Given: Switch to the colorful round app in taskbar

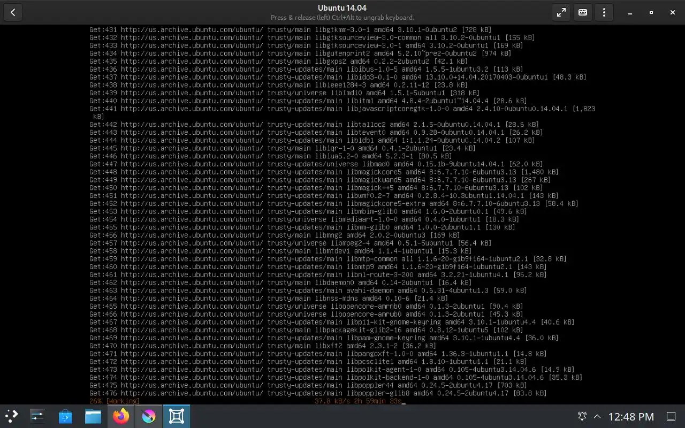Looking at the screenshot, I should point(149,416).
